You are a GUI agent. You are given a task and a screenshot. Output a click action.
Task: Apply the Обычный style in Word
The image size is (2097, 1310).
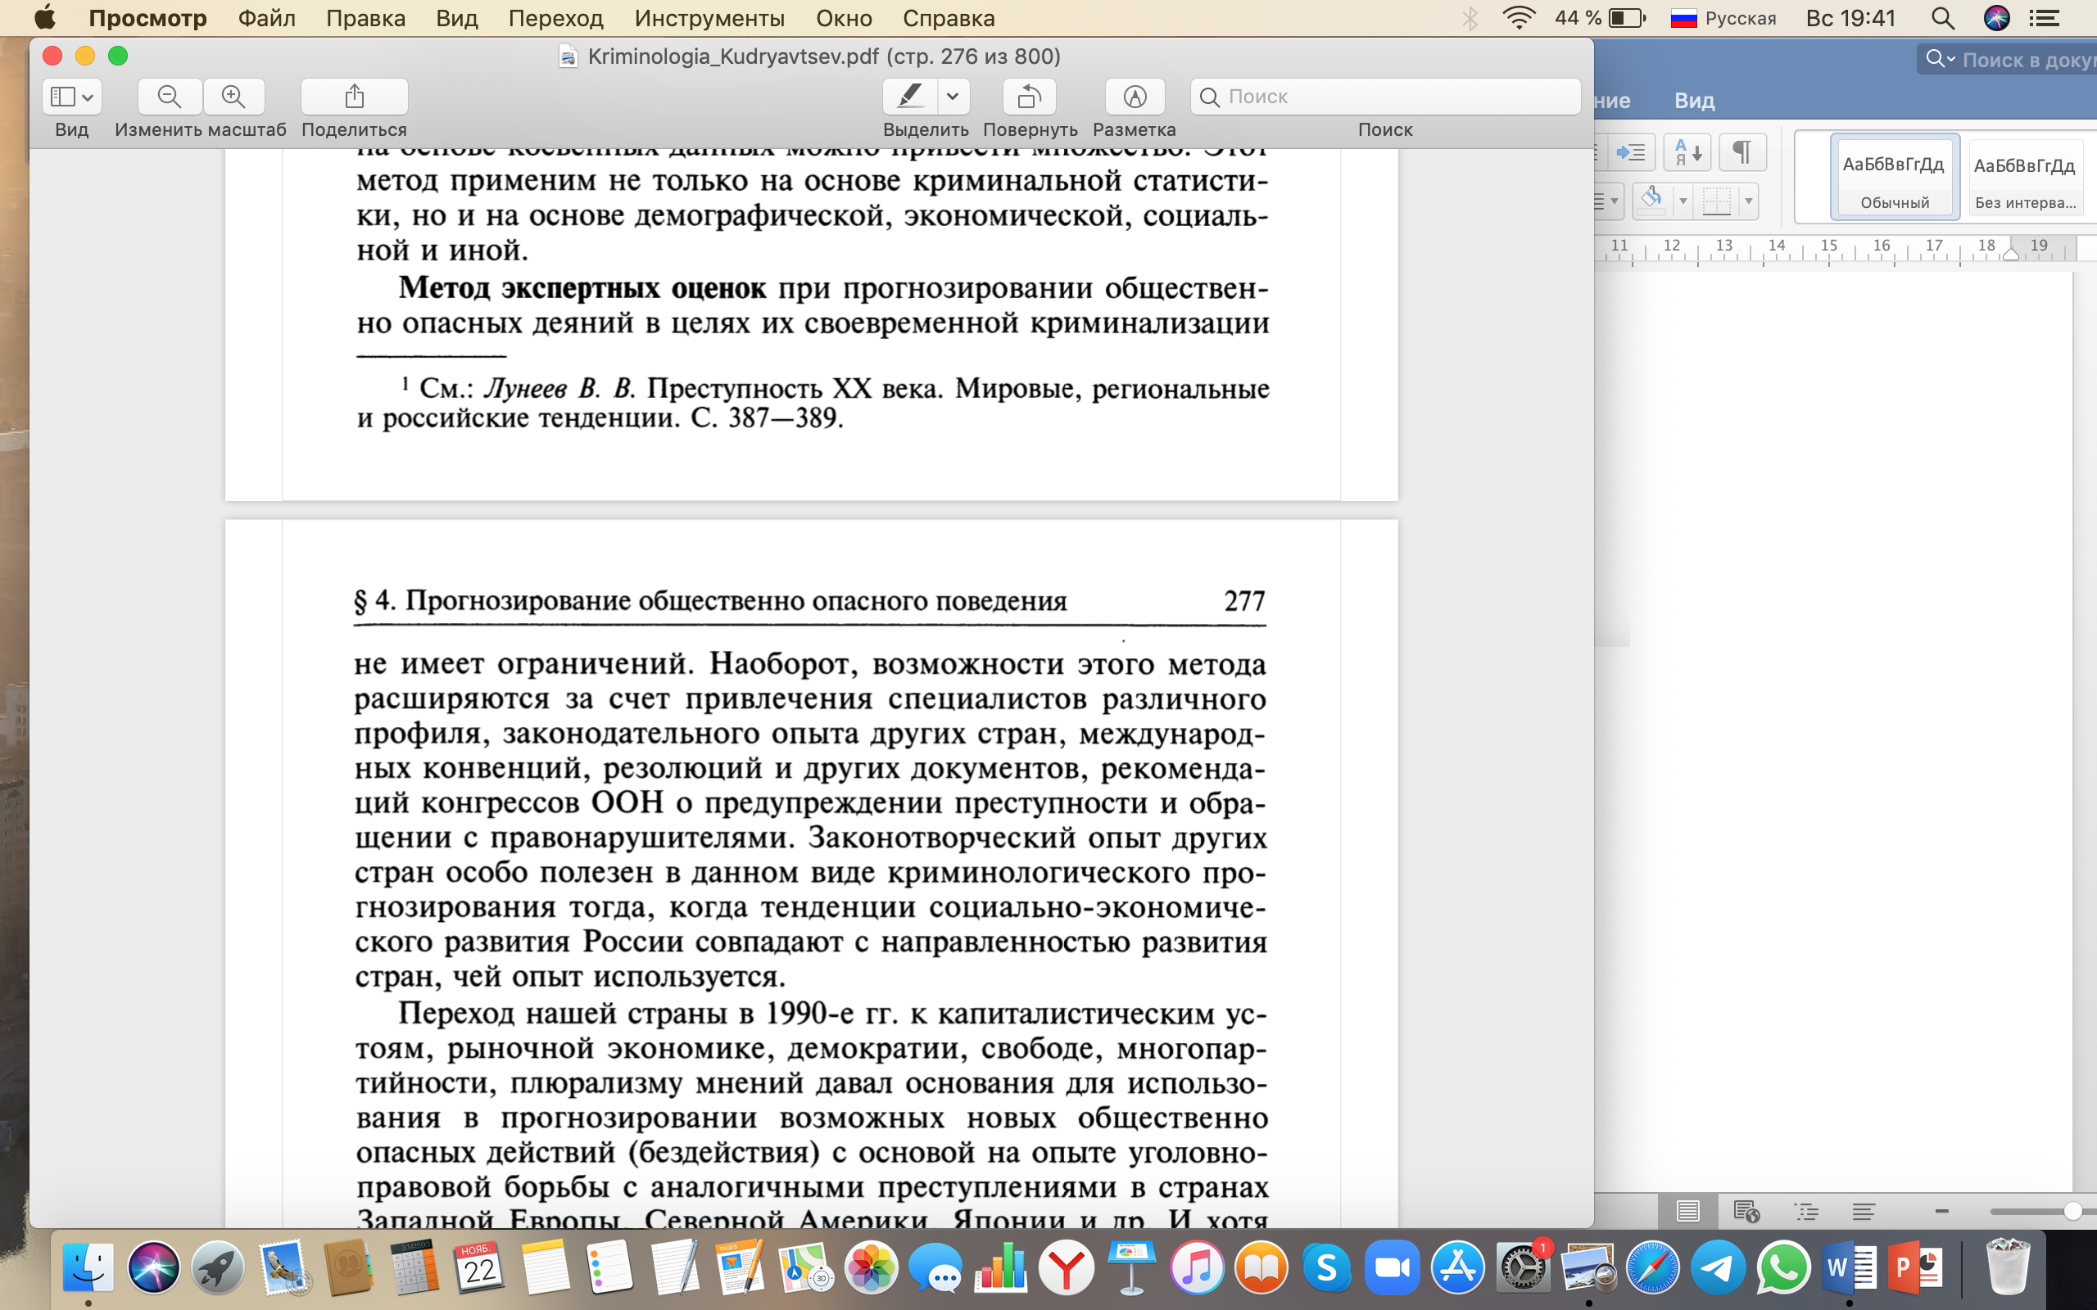click(1894, 178)
